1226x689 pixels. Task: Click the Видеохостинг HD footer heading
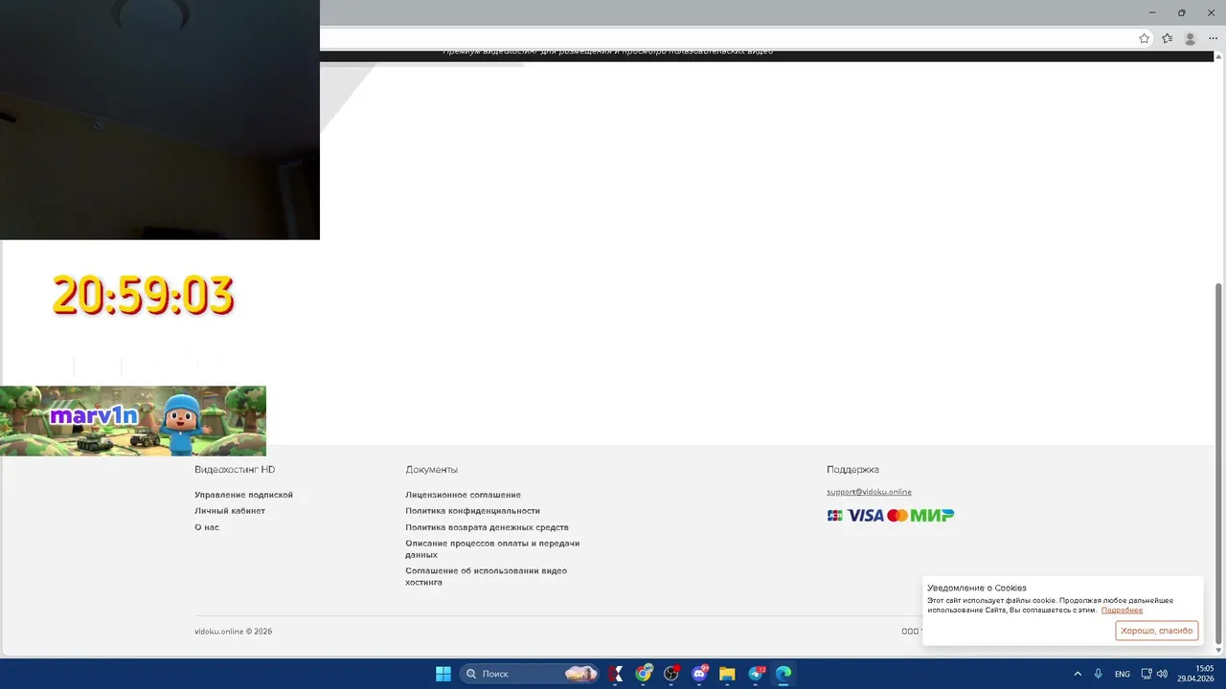[235, 470]
